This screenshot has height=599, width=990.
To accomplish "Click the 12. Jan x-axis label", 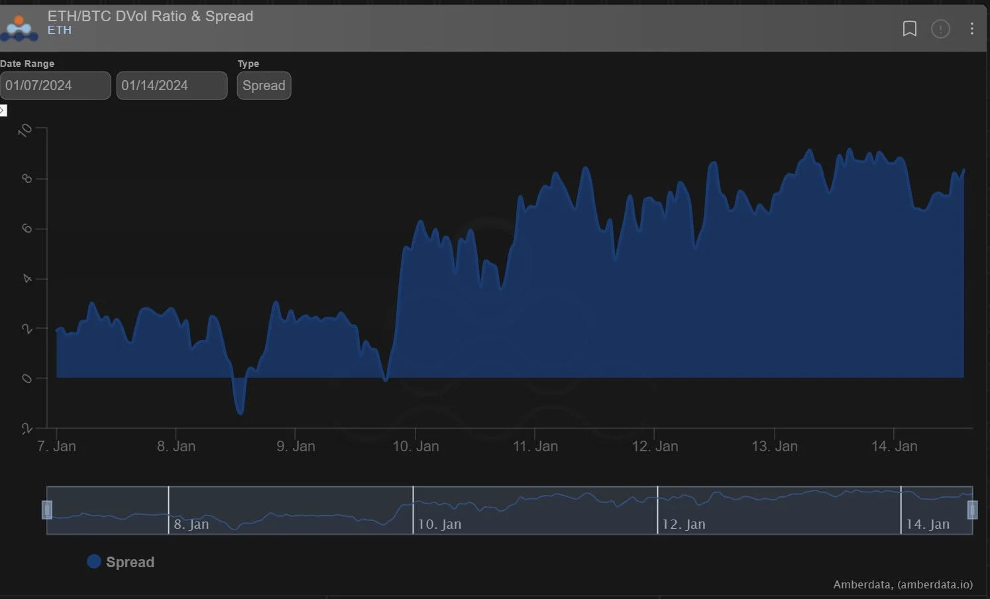I will coord(655,446).
